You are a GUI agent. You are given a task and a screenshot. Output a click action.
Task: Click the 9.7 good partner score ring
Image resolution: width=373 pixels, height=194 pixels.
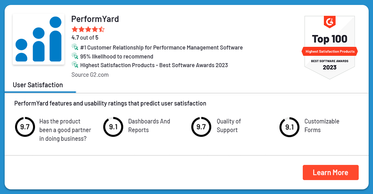coord(25,127)
